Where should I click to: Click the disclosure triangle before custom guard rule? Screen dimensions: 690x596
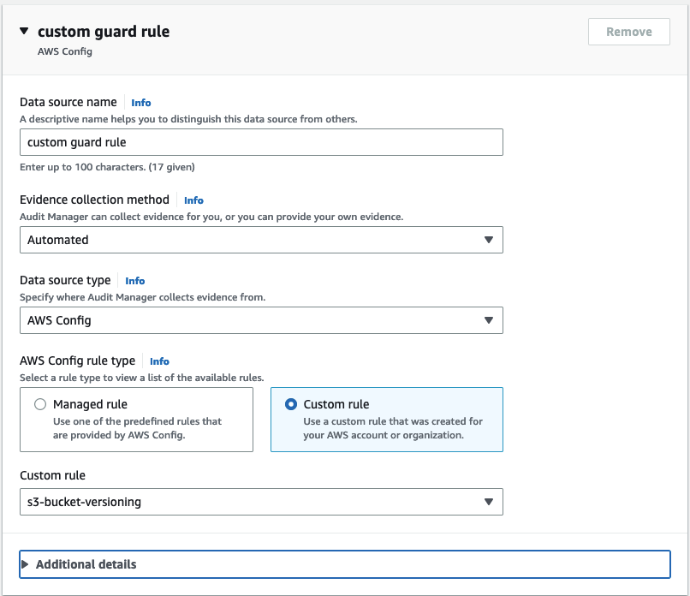tap(23, 31)
